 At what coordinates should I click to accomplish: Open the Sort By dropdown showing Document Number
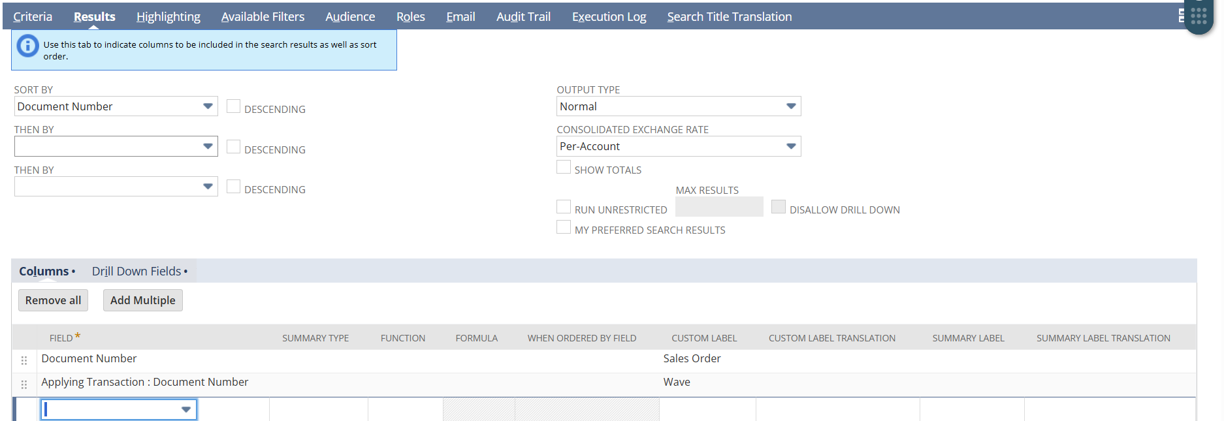(x=116, y=106)
